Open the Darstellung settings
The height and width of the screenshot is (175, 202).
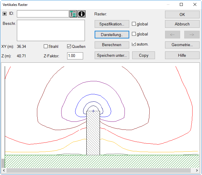[112, 35]
